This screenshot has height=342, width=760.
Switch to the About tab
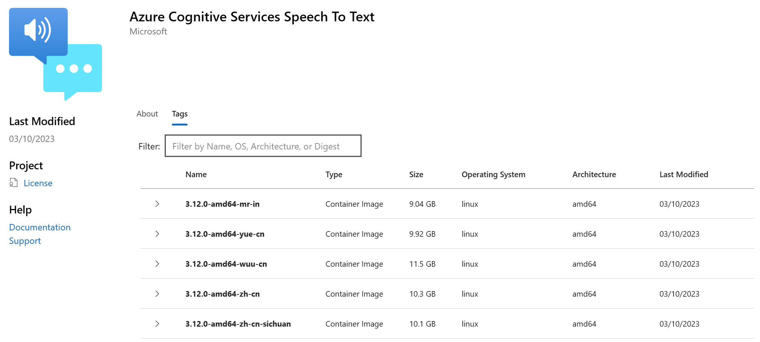coord(147,114)
